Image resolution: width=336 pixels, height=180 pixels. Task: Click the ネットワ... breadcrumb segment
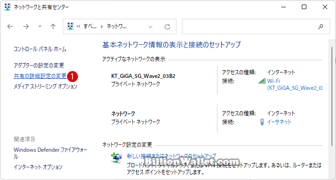[117, 26]
